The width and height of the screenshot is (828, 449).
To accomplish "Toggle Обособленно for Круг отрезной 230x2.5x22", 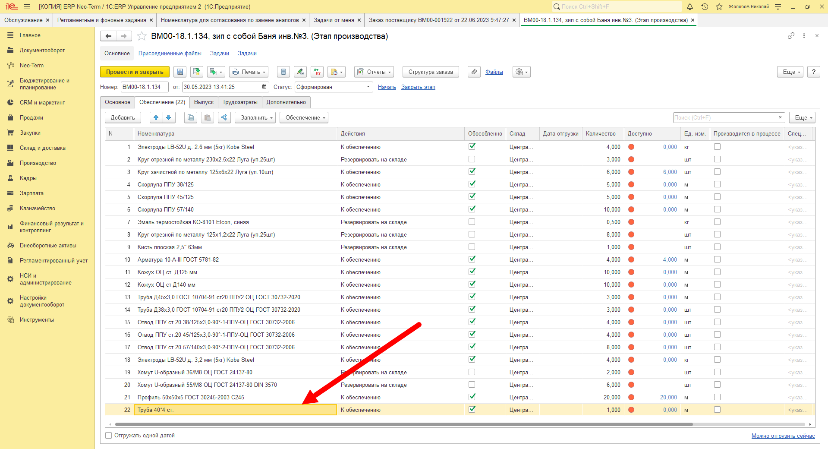I will tap(472, 159).
